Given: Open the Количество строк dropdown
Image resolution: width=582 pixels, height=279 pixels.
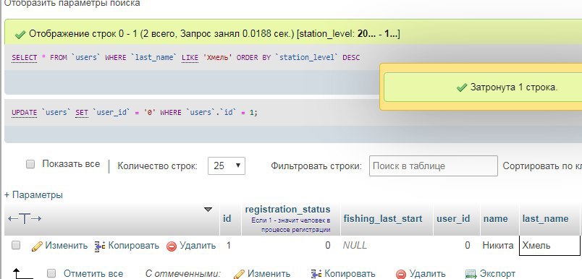Looking at the screenshot, I should point(227,166).
